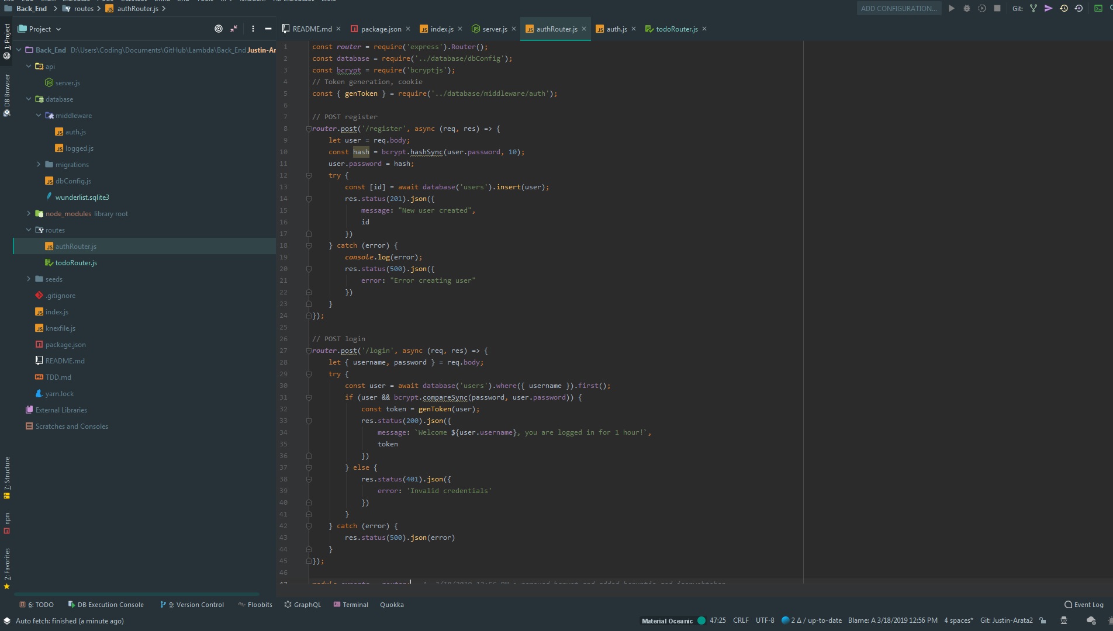Click the routes breadcrumb in navigation bar
Image resolution: width=1113 pixels, height=631 pixels.
coord(78,8)
